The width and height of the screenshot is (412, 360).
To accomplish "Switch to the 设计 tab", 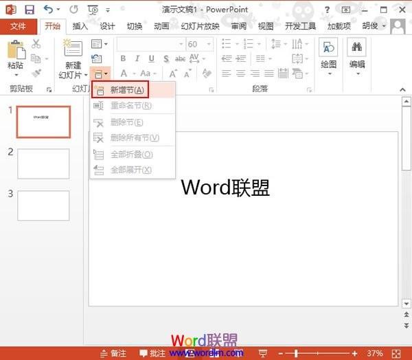I will click(x=107, y=26).
